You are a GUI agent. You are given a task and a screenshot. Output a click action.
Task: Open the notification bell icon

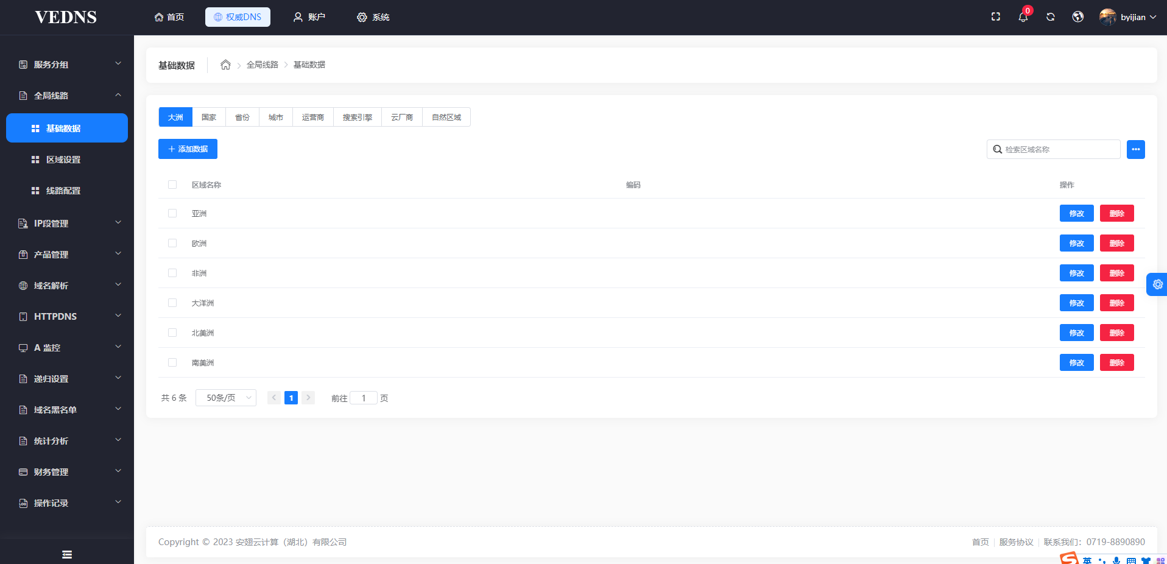pos(1023,17)
